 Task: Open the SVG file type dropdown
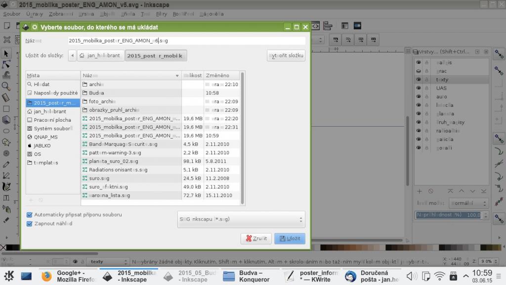click(x=241, y=219)
